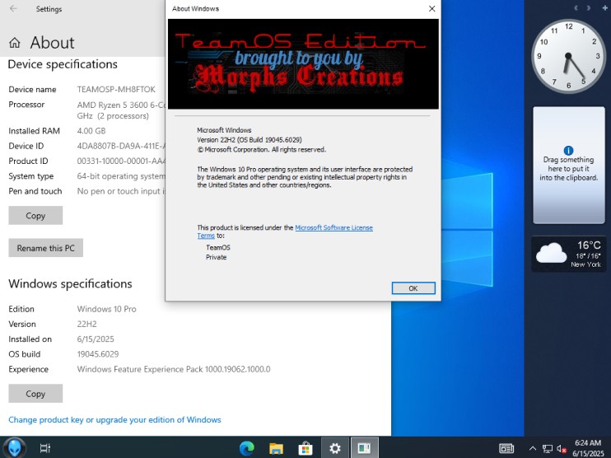
Task: Add a gadget with the plus icon
Action: coord(604,7)
